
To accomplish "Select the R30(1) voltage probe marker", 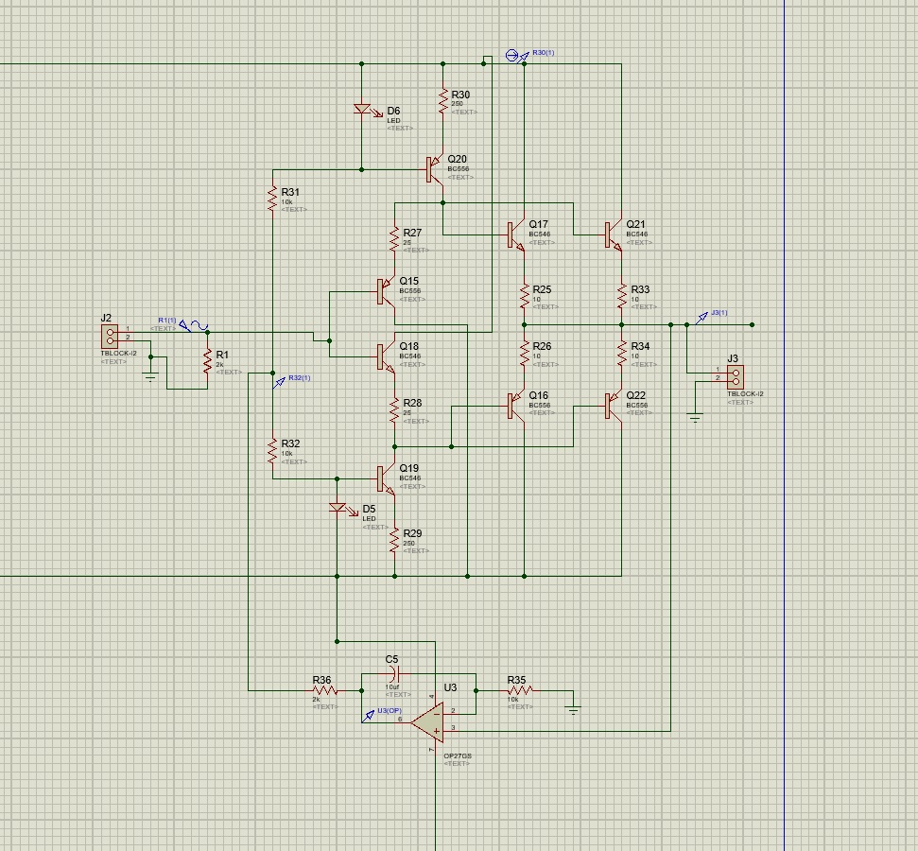I will coord(513,55).
